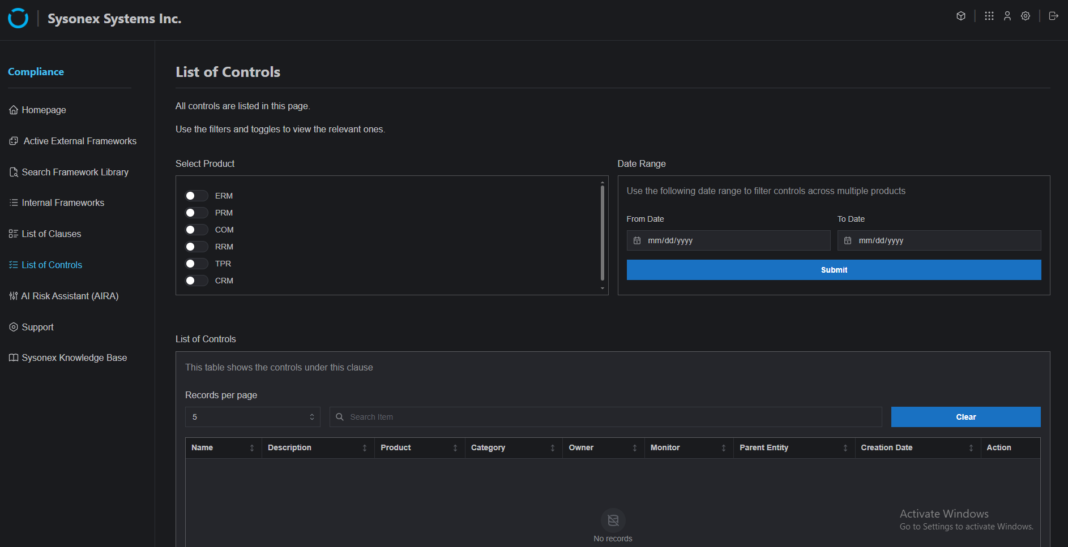This screenshot has width=1068, height=547.
Task: Open the apps grid icon in header
Action: coord(989,16)
